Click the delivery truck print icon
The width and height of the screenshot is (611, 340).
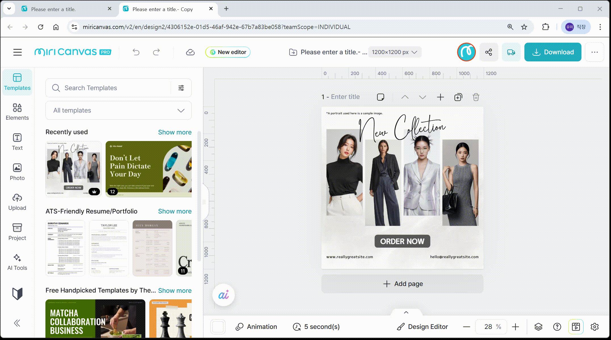pos(511,52)
